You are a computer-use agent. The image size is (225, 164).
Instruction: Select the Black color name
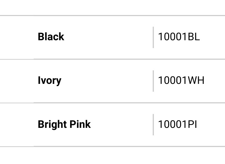51,37
